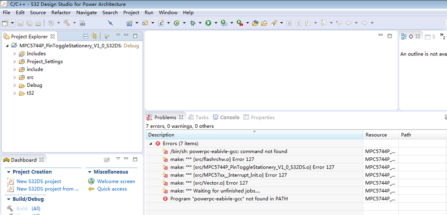This screenshot has height=215, width=447.
Task: Expand the Includes tree node
Action: (15, 54)
